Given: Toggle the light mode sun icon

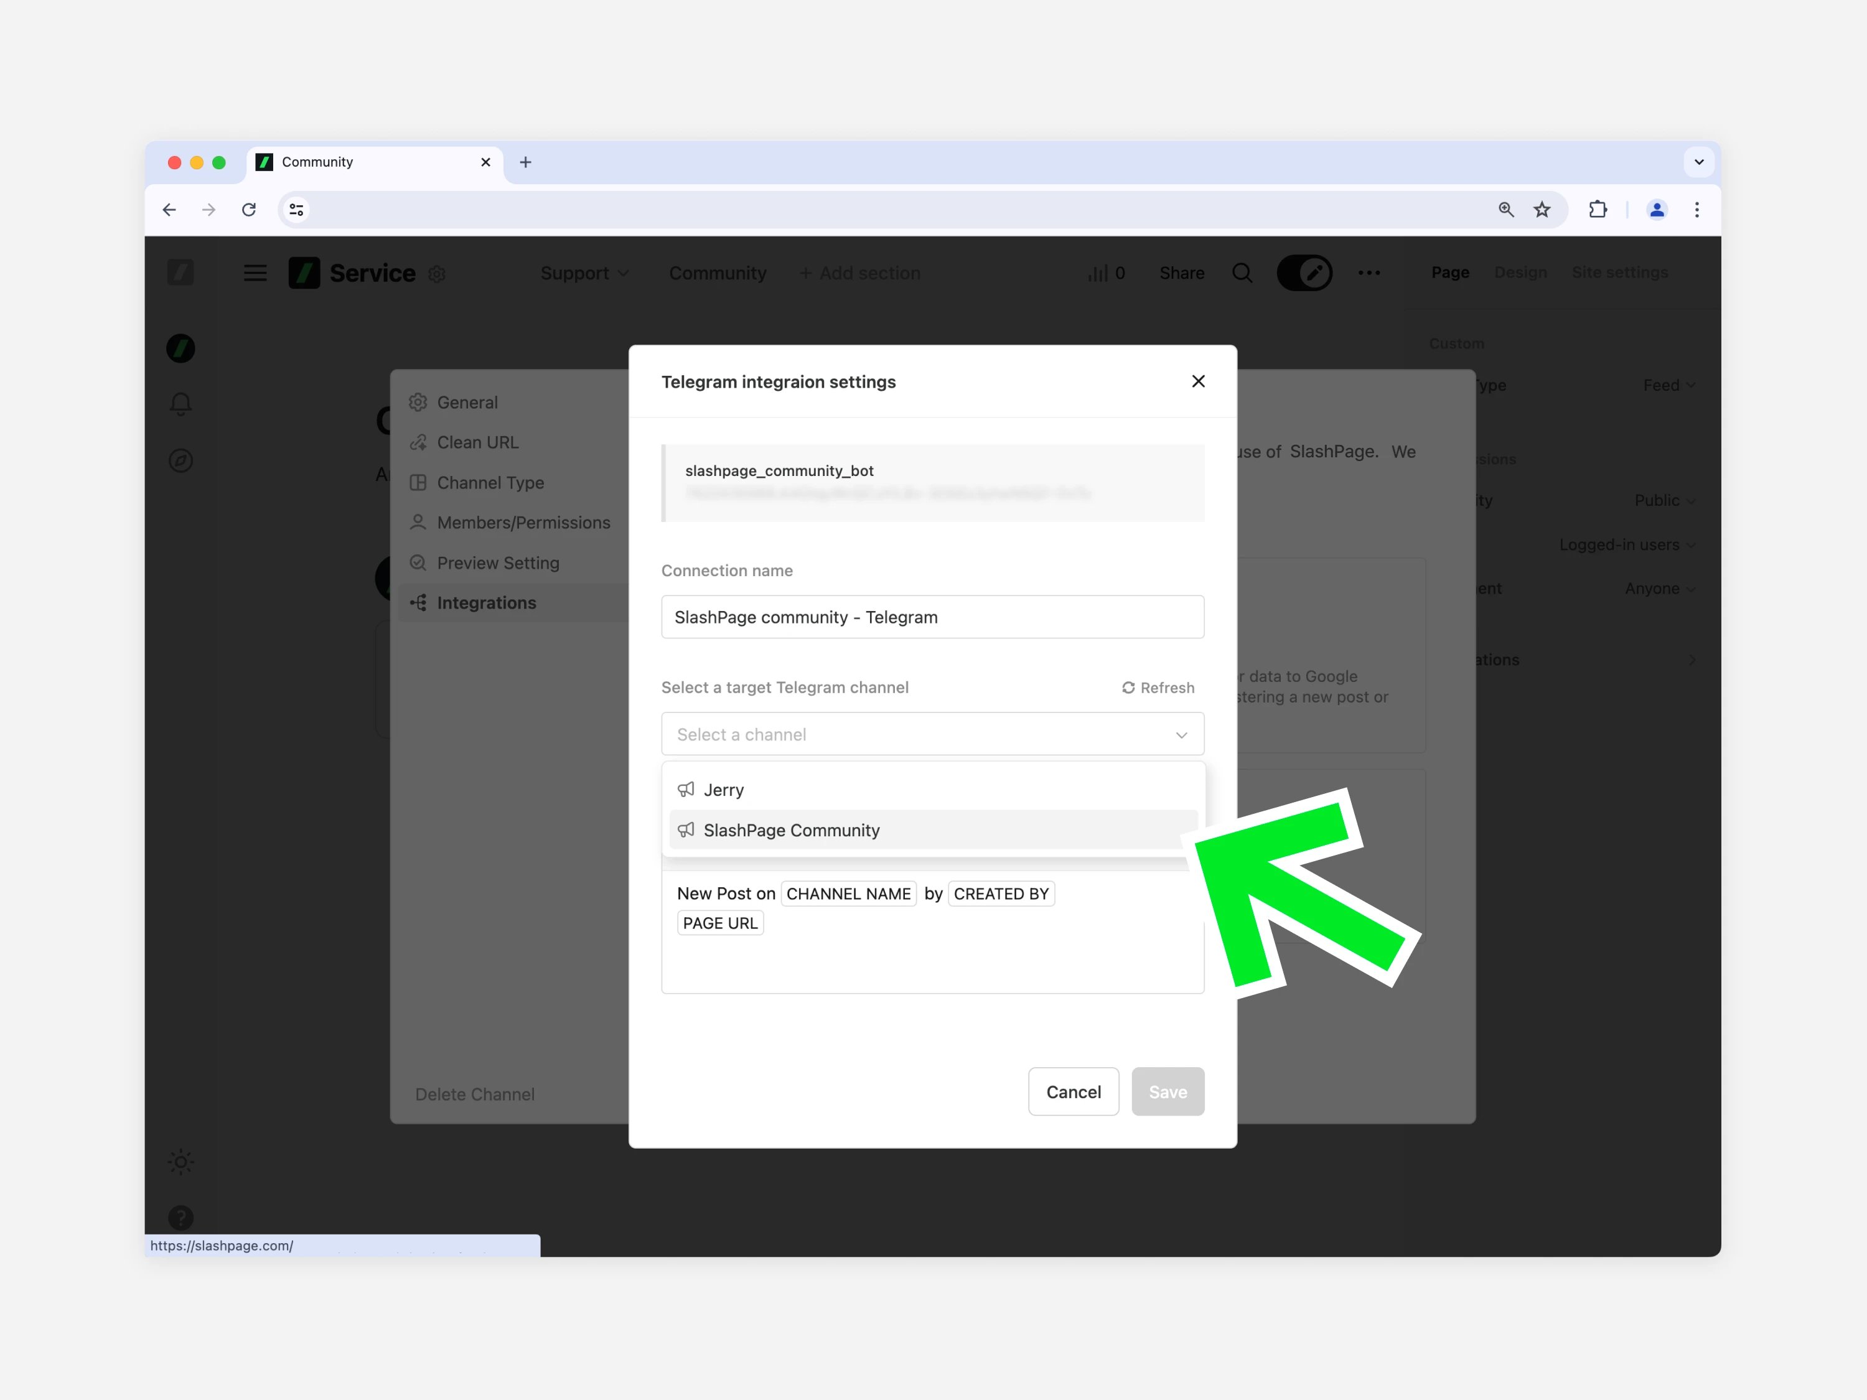Looking at the screenshot, I should [x=180, y=1162].
